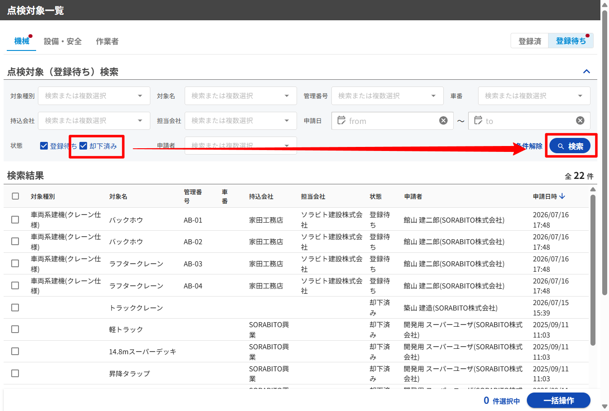The image size is (609, 411).
Task: Collapse the 点検対象検索 panel chevron
Action: click(586, 71)
